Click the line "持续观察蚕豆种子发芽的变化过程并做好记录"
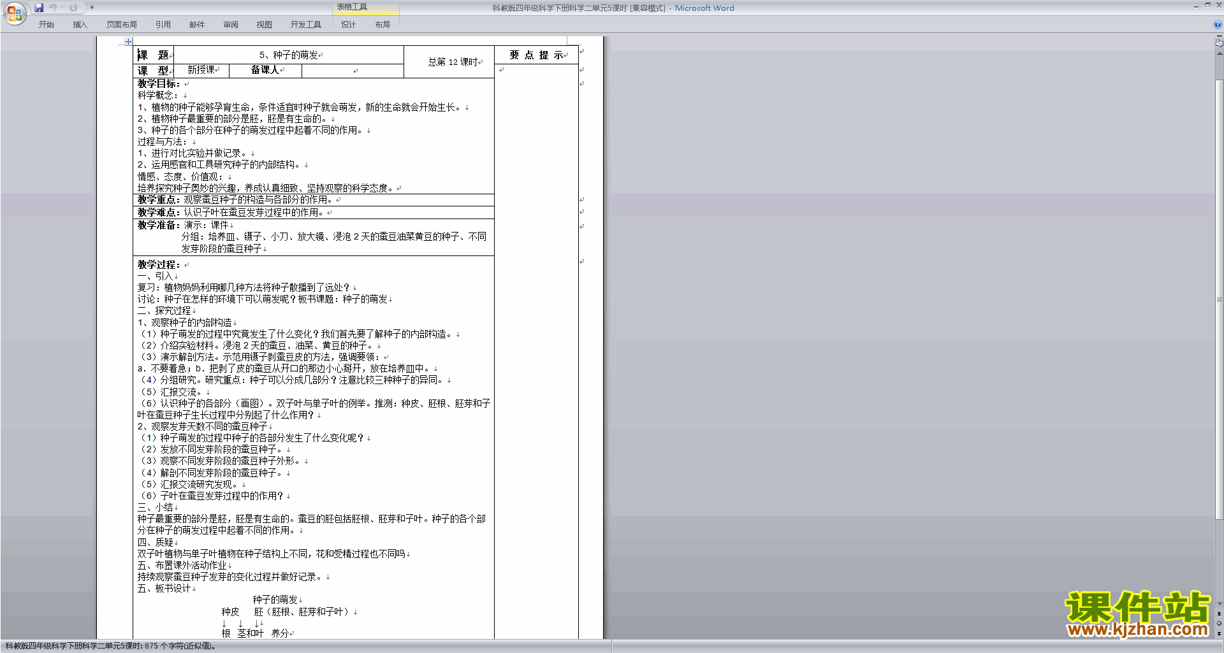The image size is (1224, 653). (231, 577)
